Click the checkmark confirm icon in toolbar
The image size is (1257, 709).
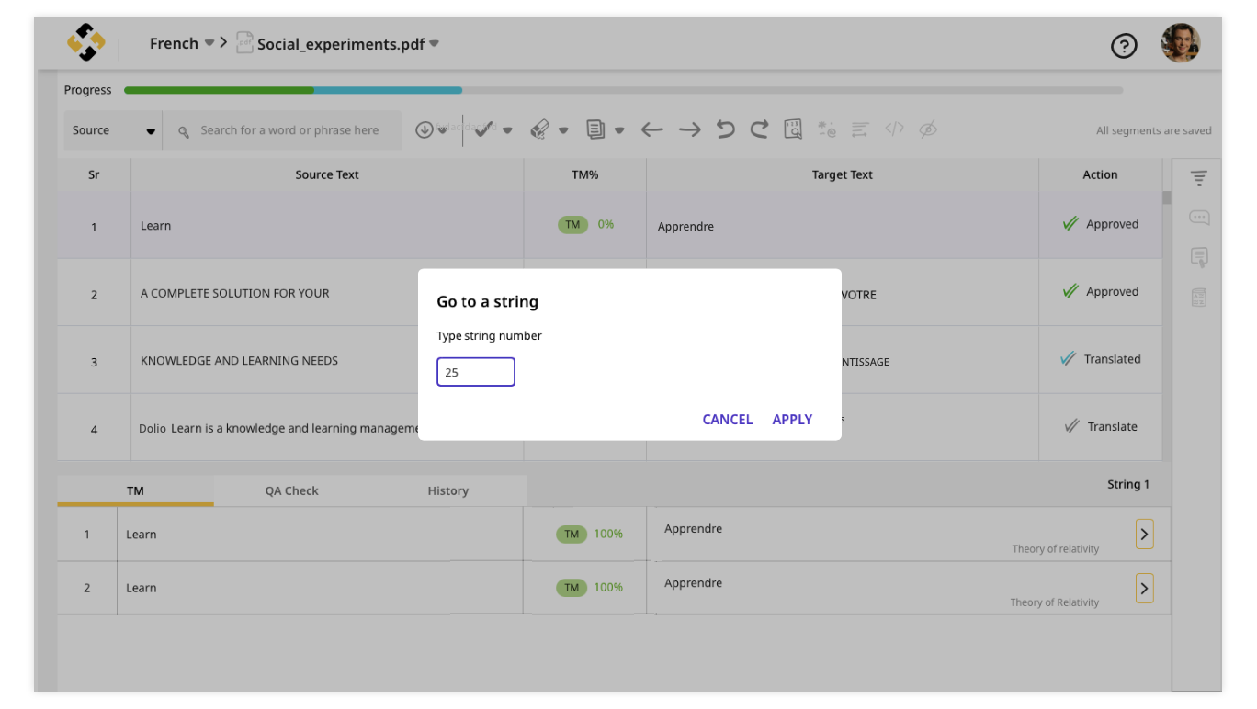point(483,129)
